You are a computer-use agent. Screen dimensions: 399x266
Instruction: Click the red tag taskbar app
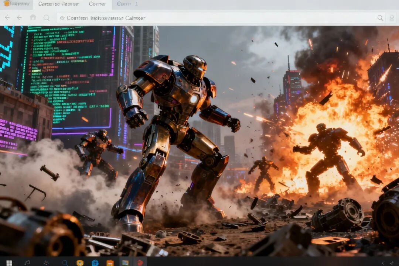click(140, 262)
